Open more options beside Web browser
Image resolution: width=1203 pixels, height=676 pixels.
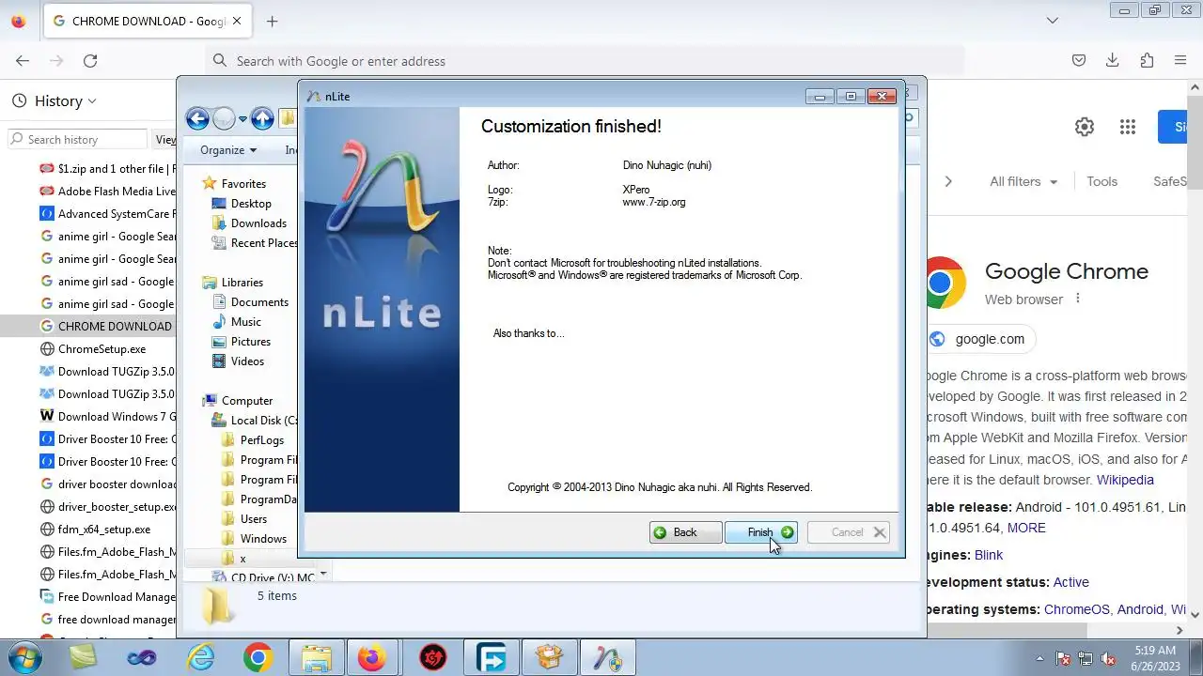[x=1078, y=299]
